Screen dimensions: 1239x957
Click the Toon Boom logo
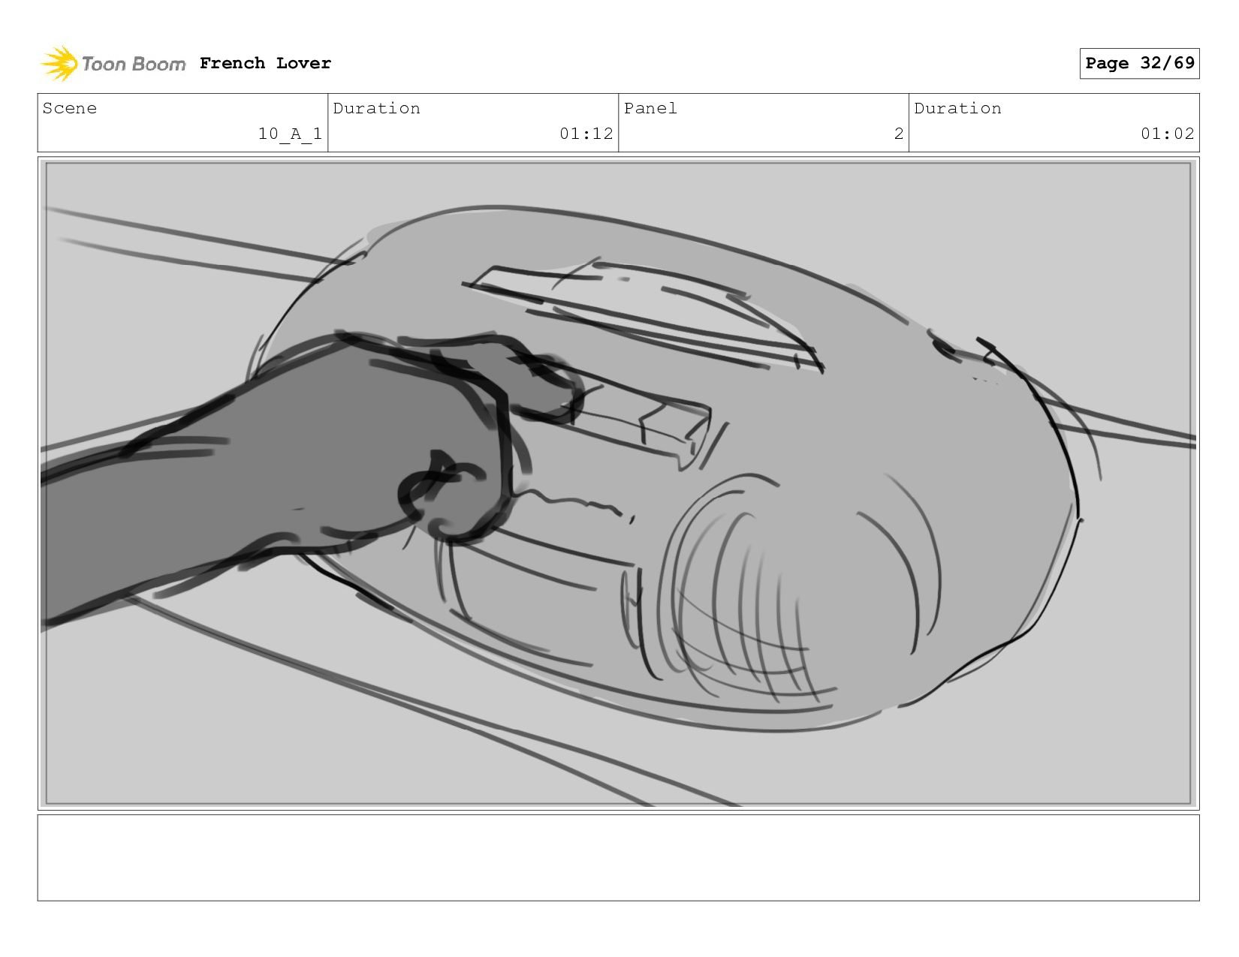point(113,64)
